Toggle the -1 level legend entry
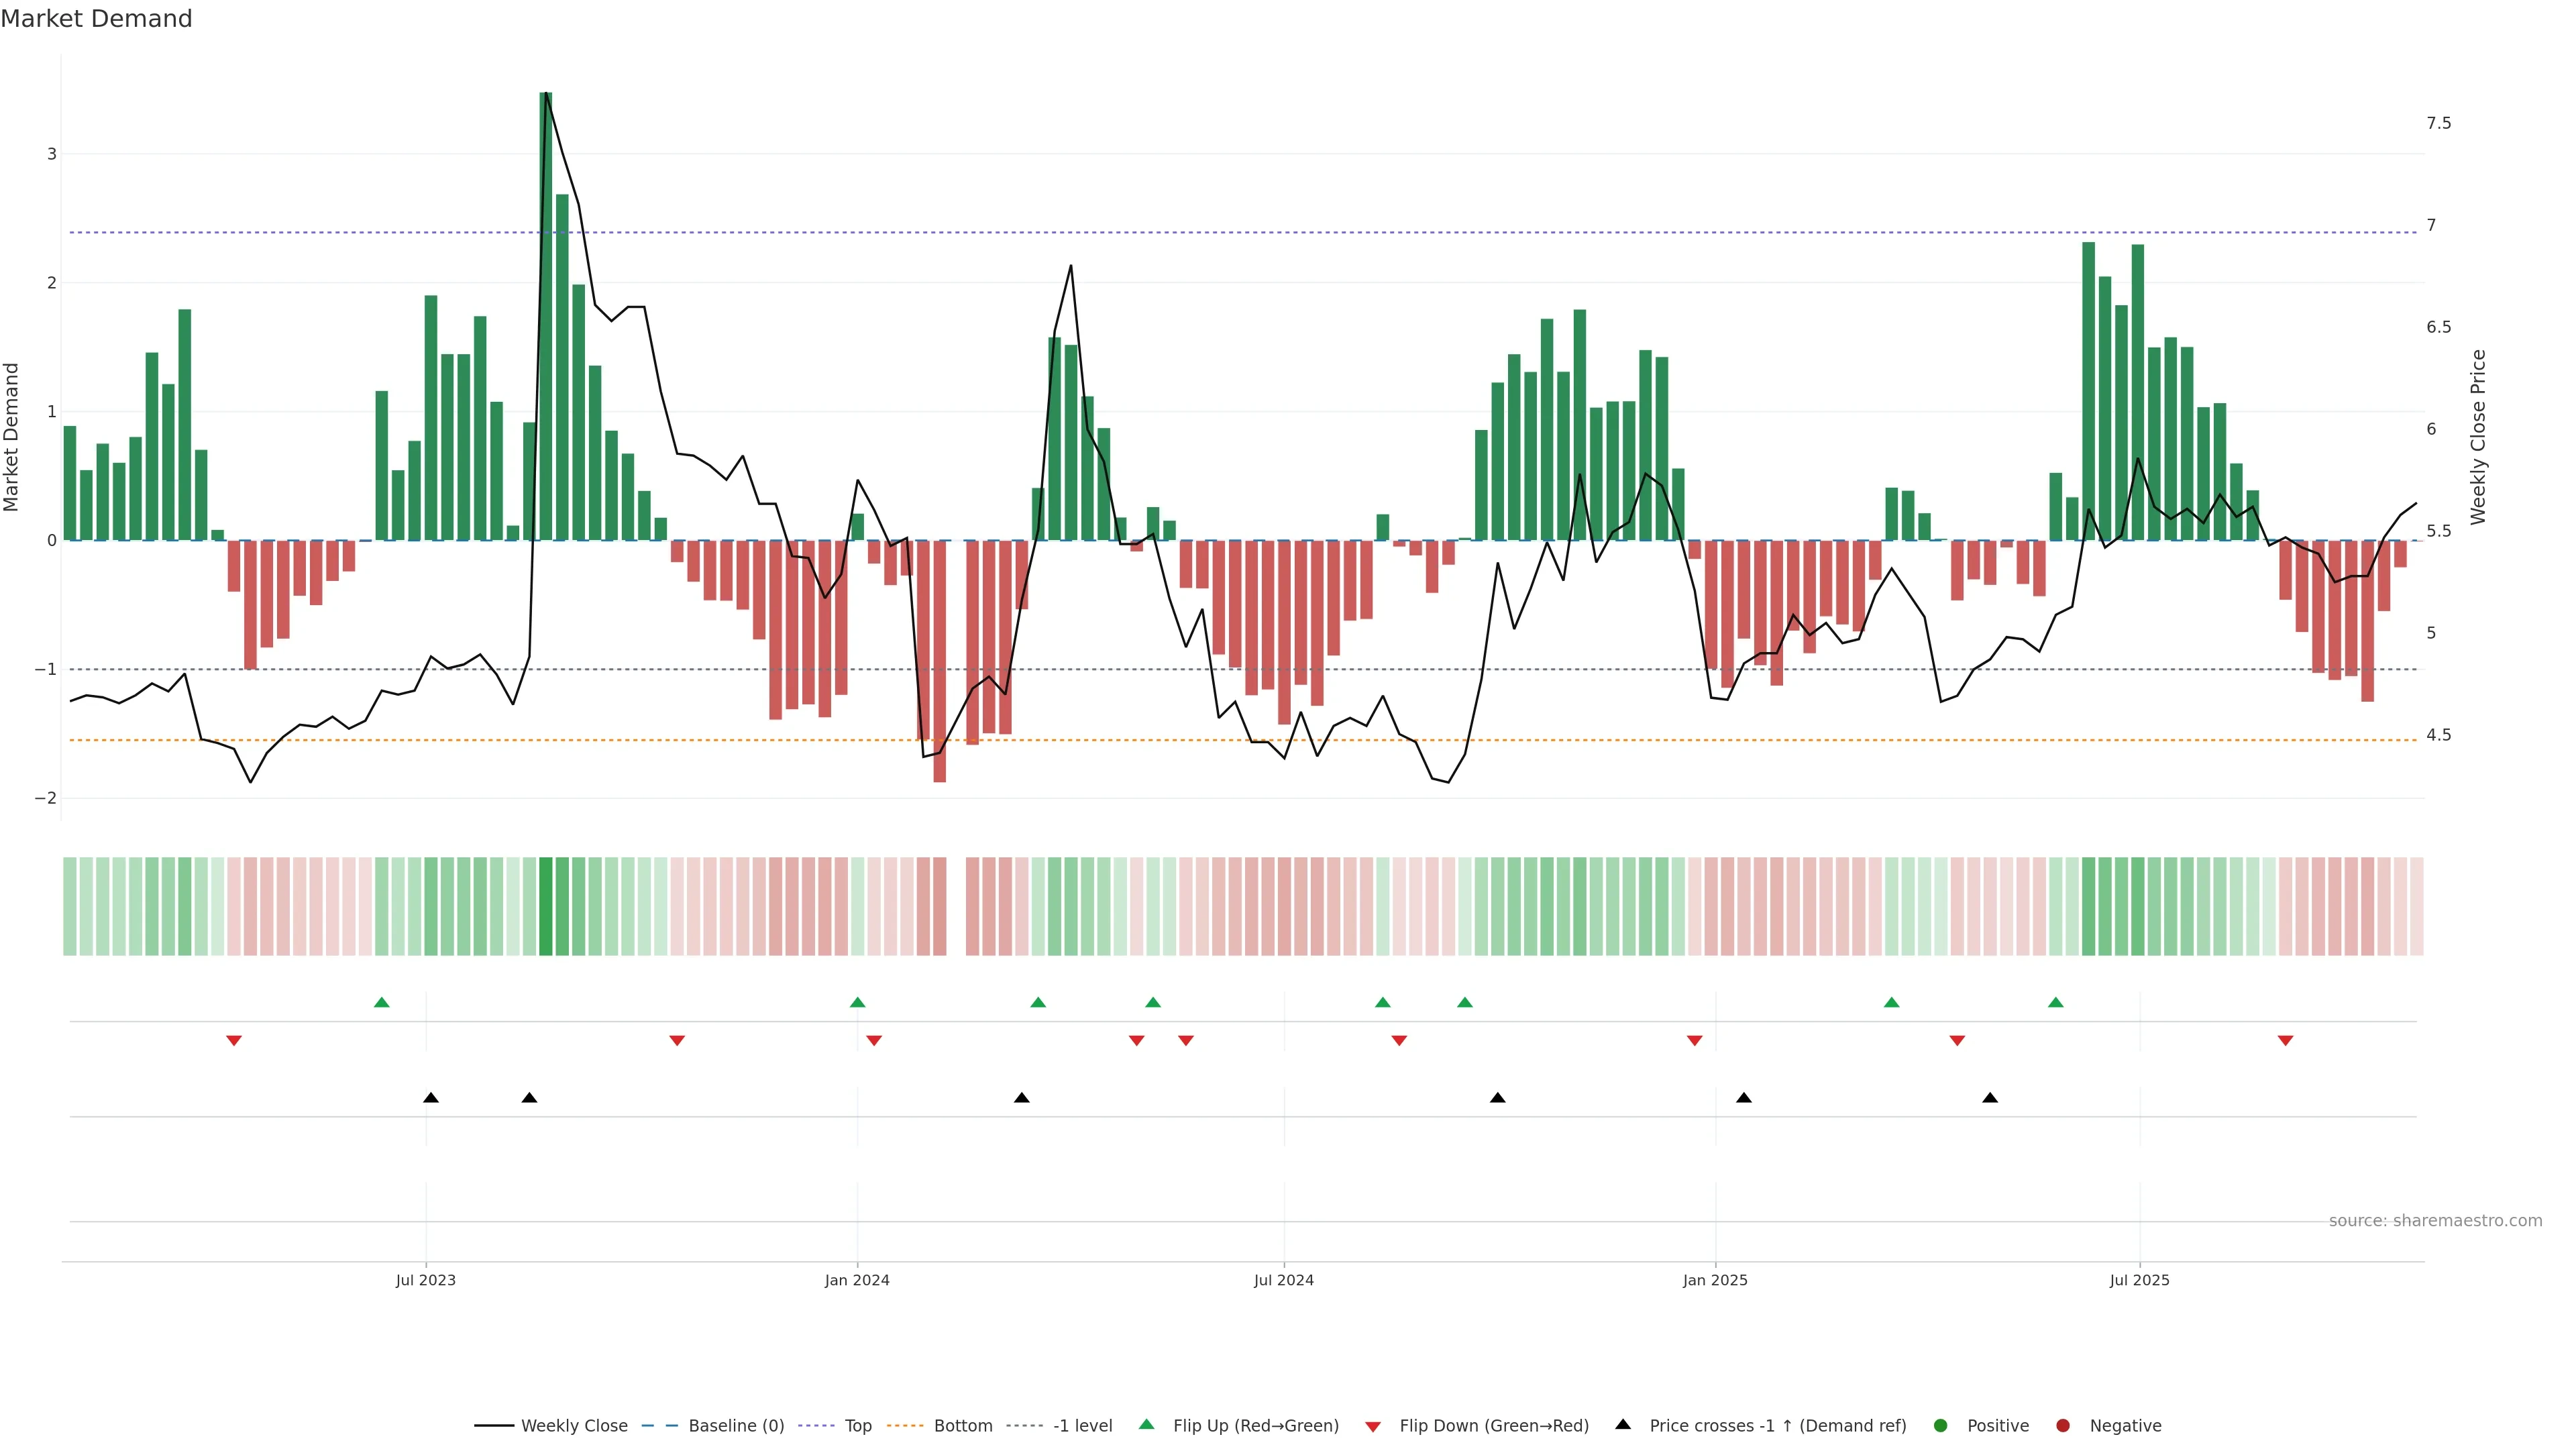This screenshot has width=2576, height=1449. click(1082, 1426)
